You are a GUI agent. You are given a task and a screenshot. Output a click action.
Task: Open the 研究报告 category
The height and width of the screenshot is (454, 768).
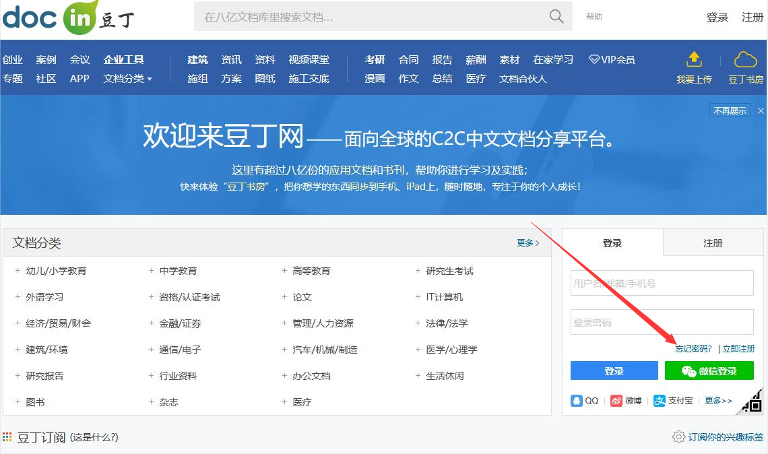coord(44,376)
